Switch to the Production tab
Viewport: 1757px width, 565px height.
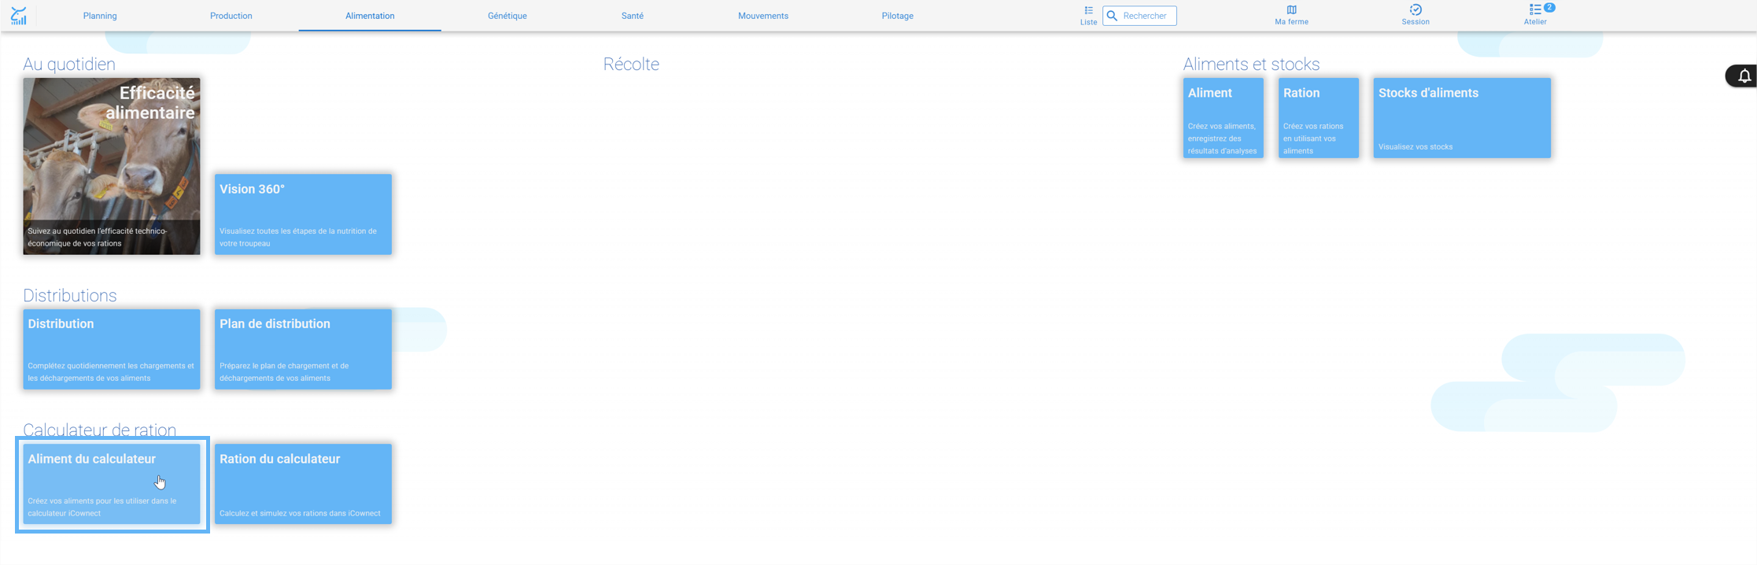(x=231, y=16)
